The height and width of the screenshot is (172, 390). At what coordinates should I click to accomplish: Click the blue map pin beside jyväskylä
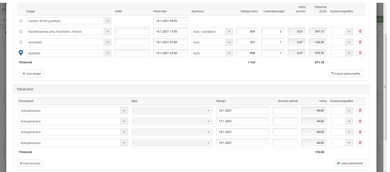pyautogui.click(x=21, y=53)
